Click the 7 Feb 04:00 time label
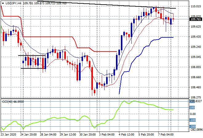Screen dimensions: 203x138 [x=166, y=135]
